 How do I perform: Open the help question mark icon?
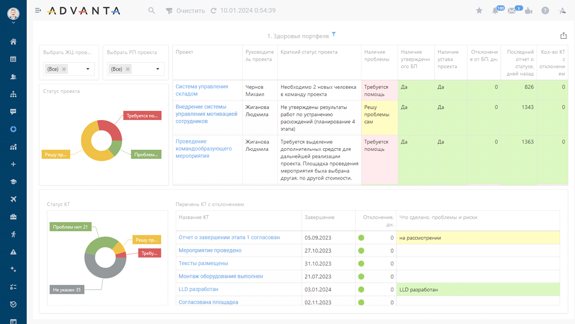[545, 11]
